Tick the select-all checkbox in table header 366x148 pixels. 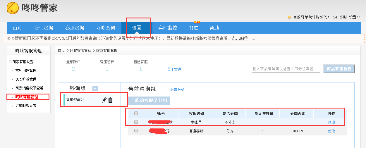(x=136, y=113)
